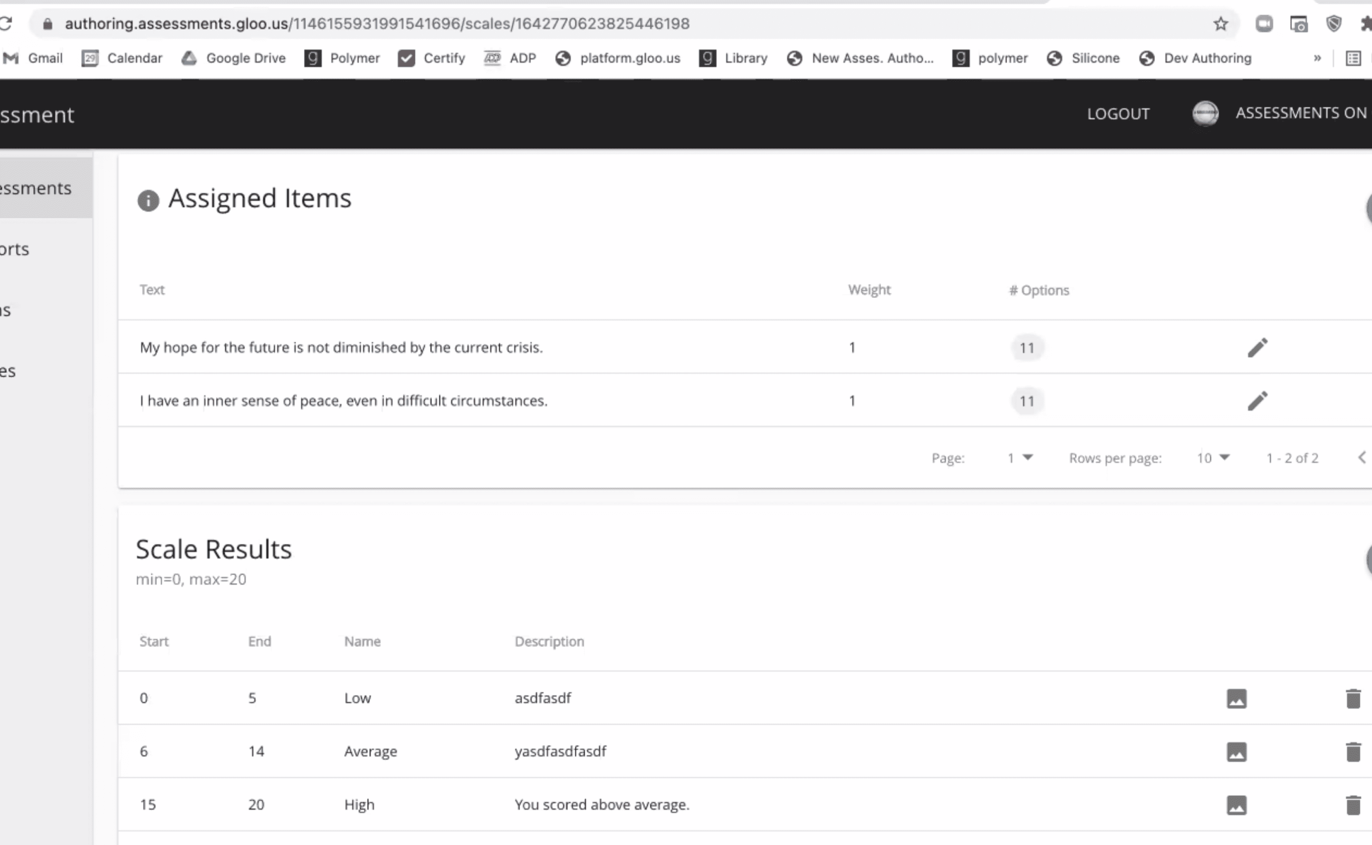This screenshot has width=1372, height=845.
Task: Open the shield extension icon
Action: click(1334, 24)
